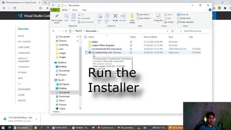Switch to the Share ribbon tab
This screenshot has width=231, height=130.
tap(75, 10)
